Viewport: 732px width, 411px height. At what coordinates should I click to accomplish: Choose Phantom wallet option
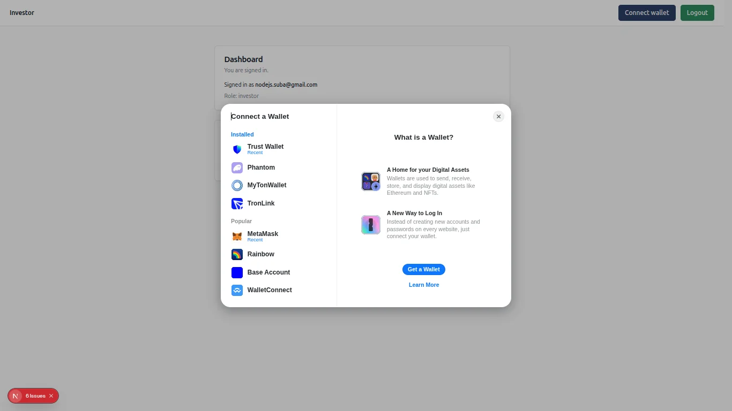pos(279,168)
